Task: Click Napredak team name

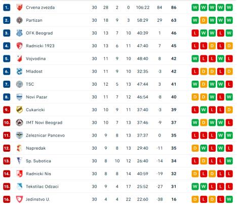Action: coord(36,148)
